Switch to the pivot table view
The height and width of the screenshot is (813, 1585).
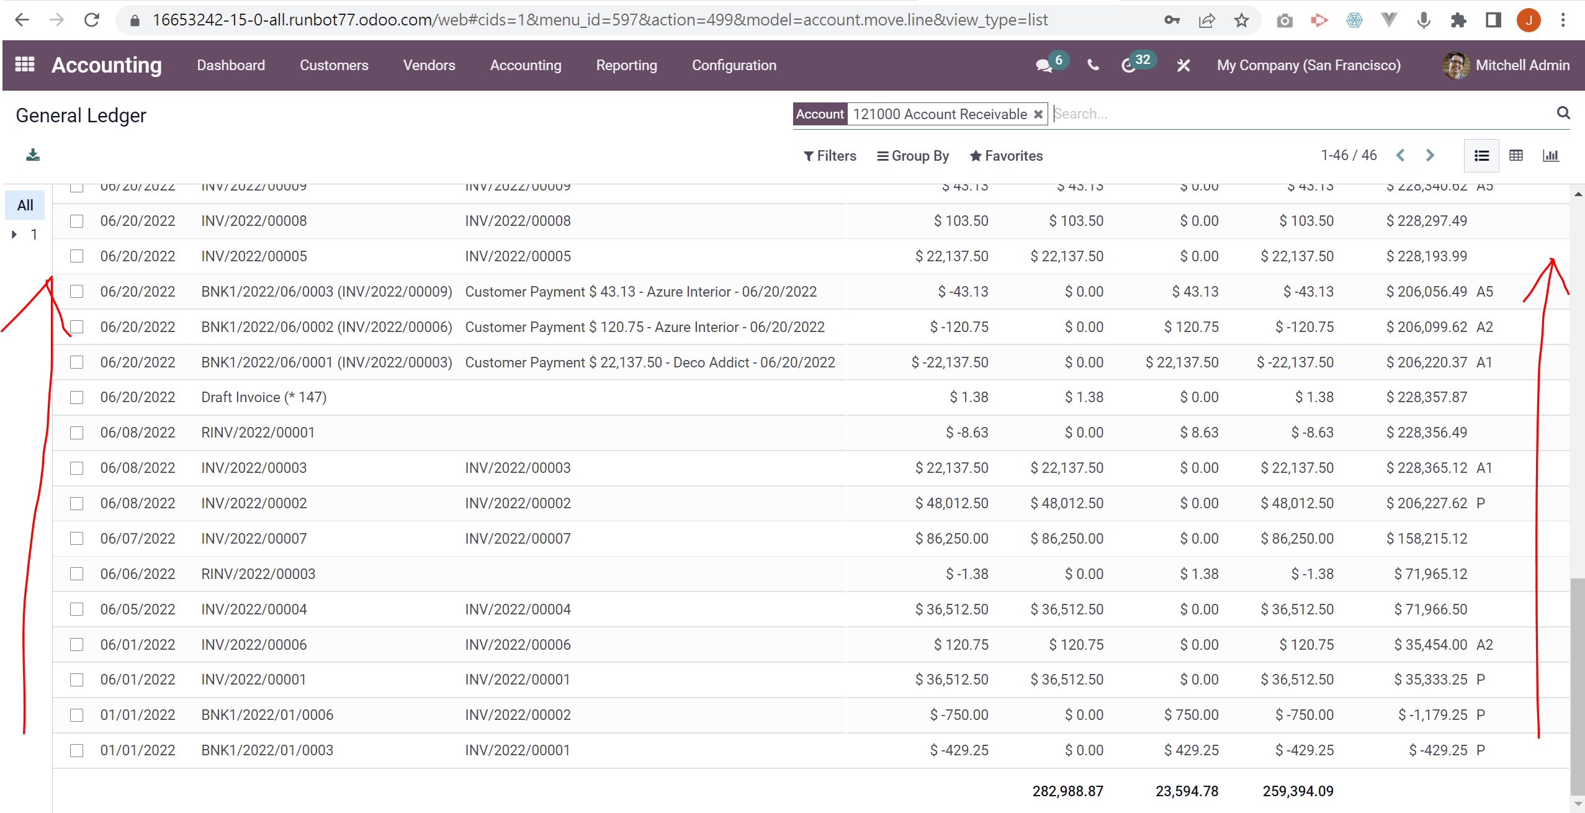[x=1516, y=155]
